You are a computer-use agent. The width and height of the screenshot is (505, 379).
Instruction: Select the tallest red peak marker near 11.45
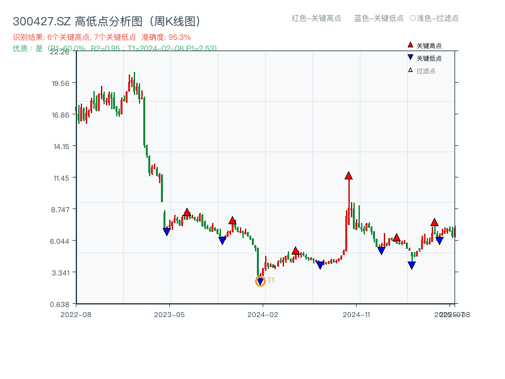[x=348, y=176]
